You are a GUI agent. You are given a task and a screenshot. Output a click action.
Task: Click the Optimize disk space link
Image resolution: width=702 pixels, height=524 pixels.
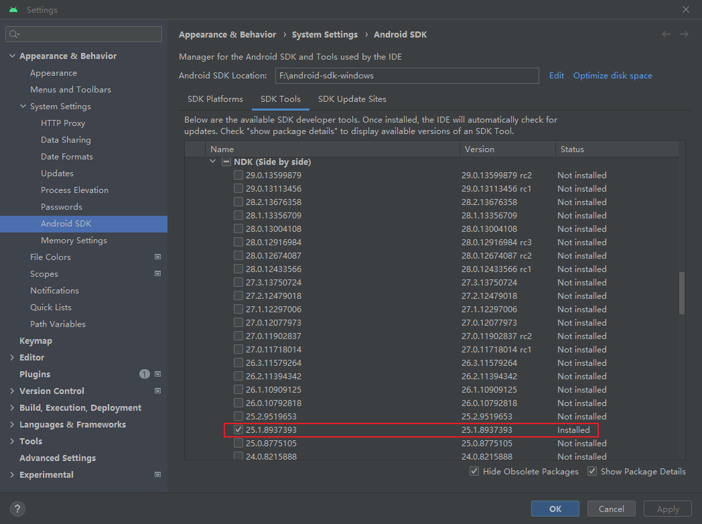612,76
